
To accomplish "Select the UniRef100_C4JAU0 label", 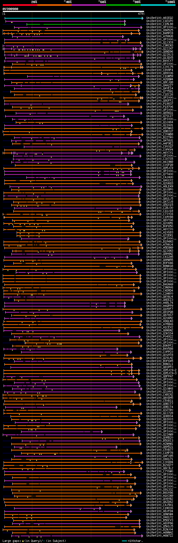I will (x=160, y=177).
